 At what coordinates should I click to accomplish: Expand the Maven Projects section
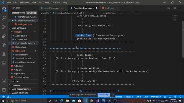coord(23,93)
